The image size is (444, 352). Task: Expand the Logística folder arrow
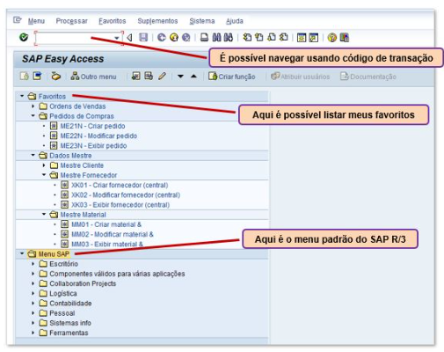coord(33,293)
